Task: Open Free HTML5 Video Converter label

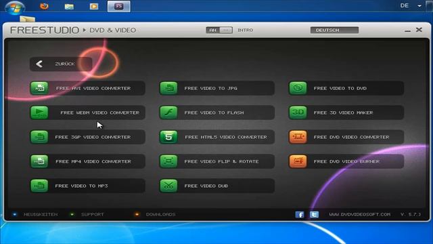Action: point(226,137)
